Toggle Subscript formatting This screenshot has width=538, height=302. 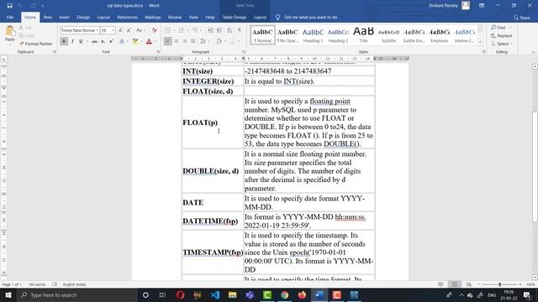103,41
